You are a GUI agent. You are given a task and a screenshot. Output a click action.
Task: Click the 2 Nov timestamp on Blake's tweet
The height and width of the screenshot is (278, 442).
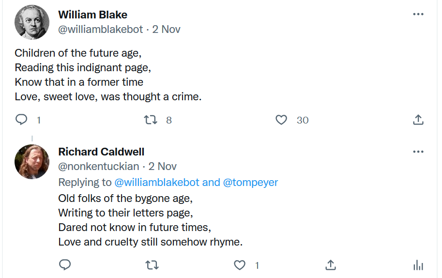point(166,29)
